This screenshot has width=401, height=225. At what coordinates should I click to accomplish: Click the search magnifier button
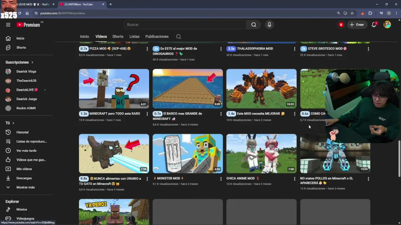click(254, 25)
